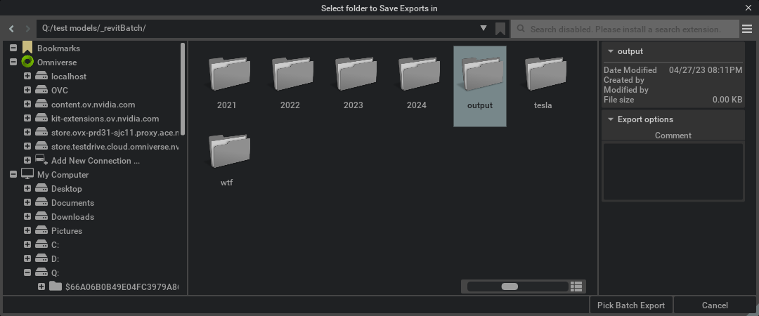Click Add New Connection entry
Screen dimensions: 759x316
(x=96, y=161)
